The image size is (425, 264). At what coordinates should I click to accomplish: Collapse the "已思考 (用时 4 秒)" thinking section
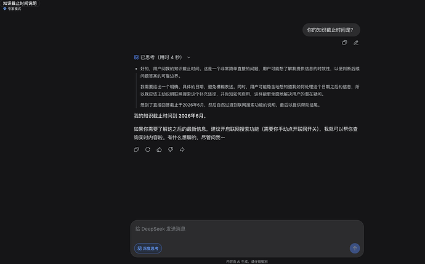(188, 57)
